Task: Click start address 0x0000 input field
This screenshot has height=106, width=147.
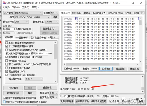Action: (8, 29)
